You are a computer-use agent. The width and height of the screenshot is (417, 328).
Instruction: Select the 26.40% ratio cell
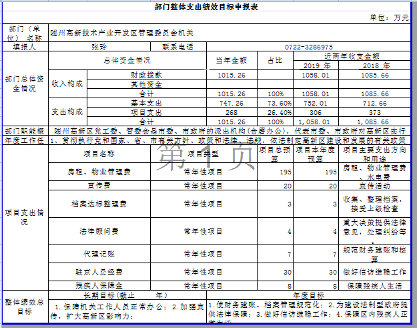click(x=275, y=112)
